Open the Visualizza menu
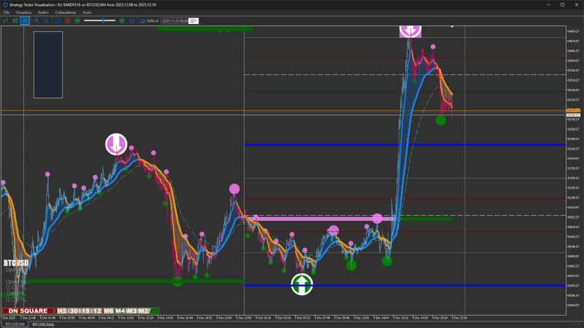The width and height of the screenshot is (584, 328). 23,12
